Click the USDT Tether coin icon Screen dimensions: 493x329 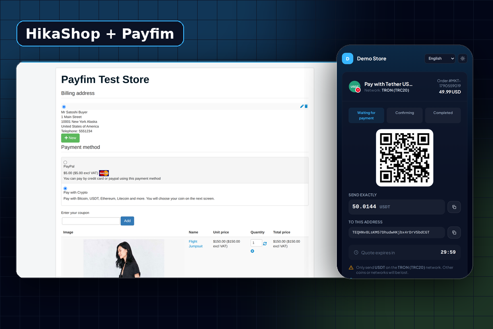(x=355, y=86)
